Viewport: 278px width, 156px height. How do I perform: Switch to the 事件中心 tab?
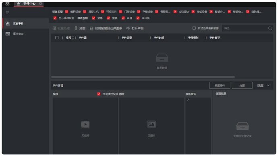point(29,4)
